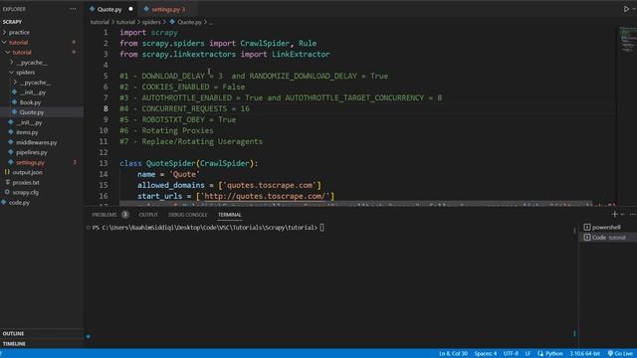Open the DEBUG CONSOLE panel tab
This screenshot has height=358, width=637.
(188, 215)
